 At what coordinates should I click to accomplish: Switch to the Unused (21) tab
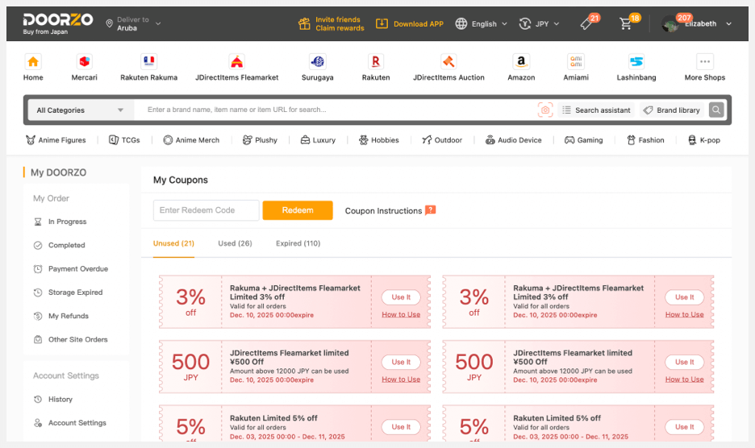coord(173,243)
